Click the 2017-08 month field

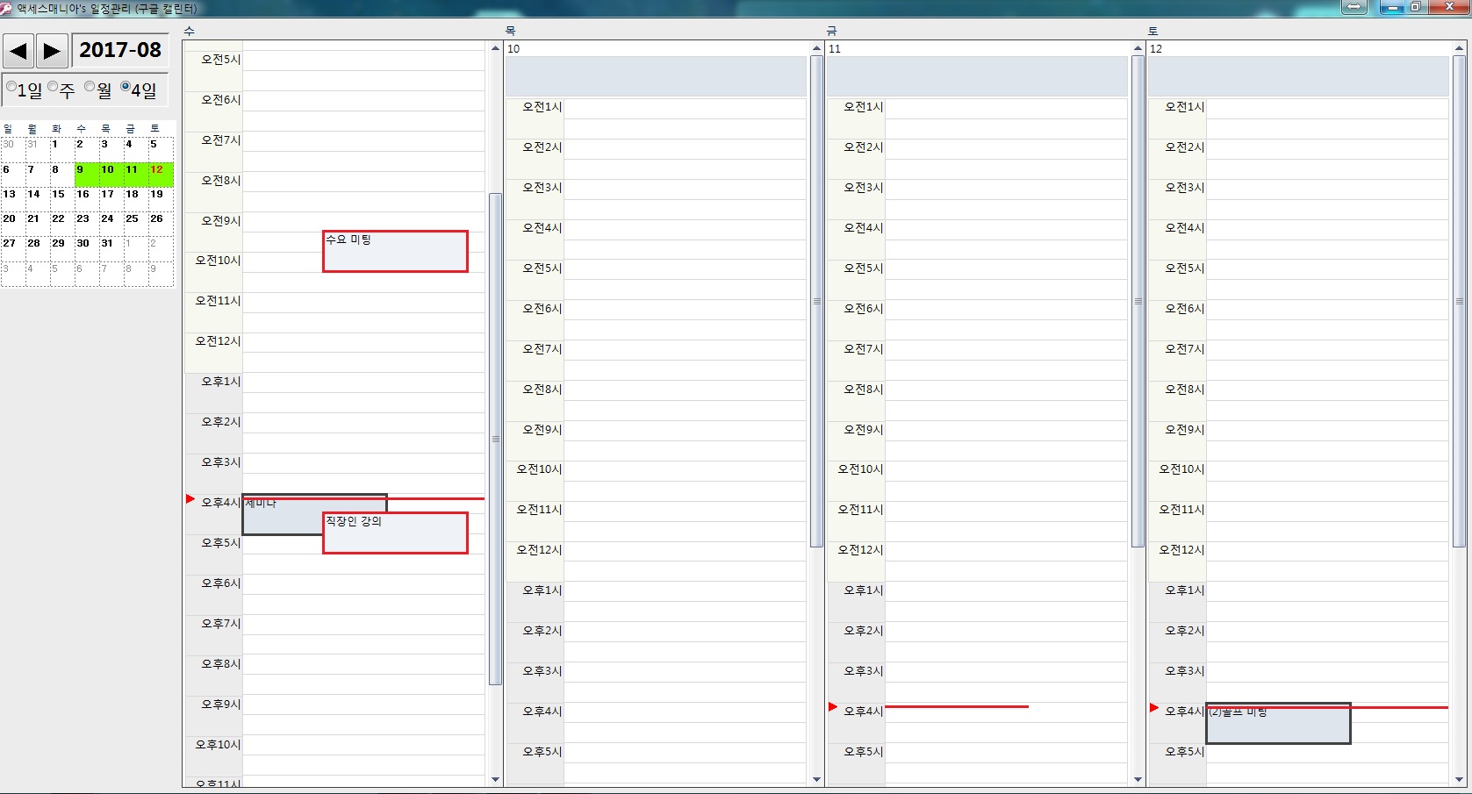tap(120, 51)
